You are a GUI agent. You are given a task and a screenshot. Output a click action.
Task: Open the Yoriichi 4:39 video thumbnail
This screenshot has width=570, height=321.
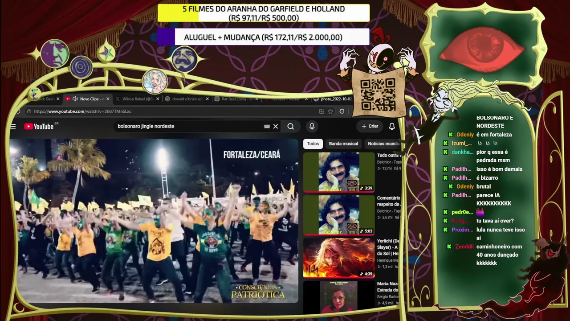pyautogui.click(x=339, y=258)
